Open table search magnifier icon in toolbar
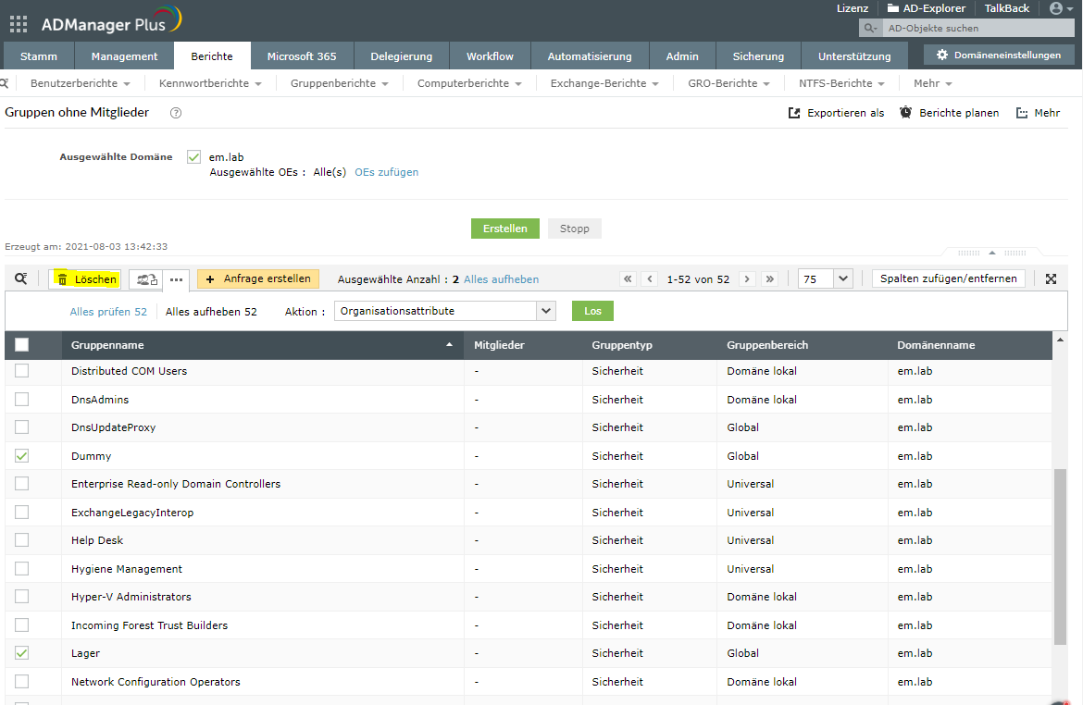 [20, 279]
